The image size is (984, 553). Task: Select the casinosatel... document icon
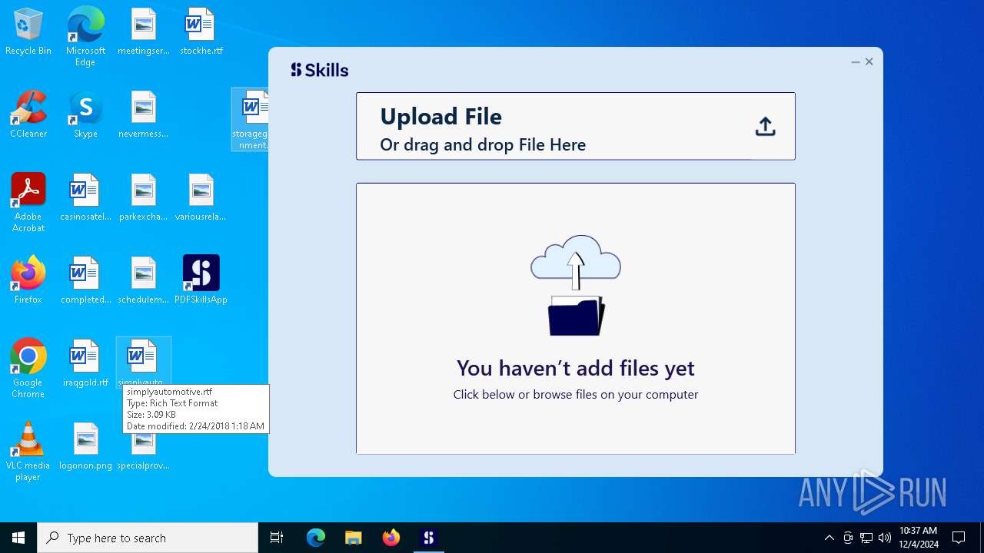click(x=85, y=198)
